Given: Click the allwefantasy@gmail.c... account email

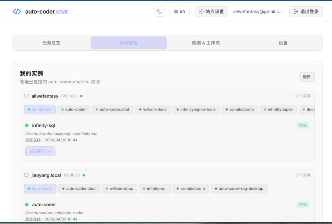Looking at the screenshot, I should point(258,11).
